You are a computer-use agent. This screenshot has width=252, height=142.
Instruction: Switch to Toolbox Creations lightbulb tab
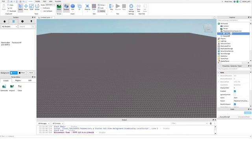31,21
